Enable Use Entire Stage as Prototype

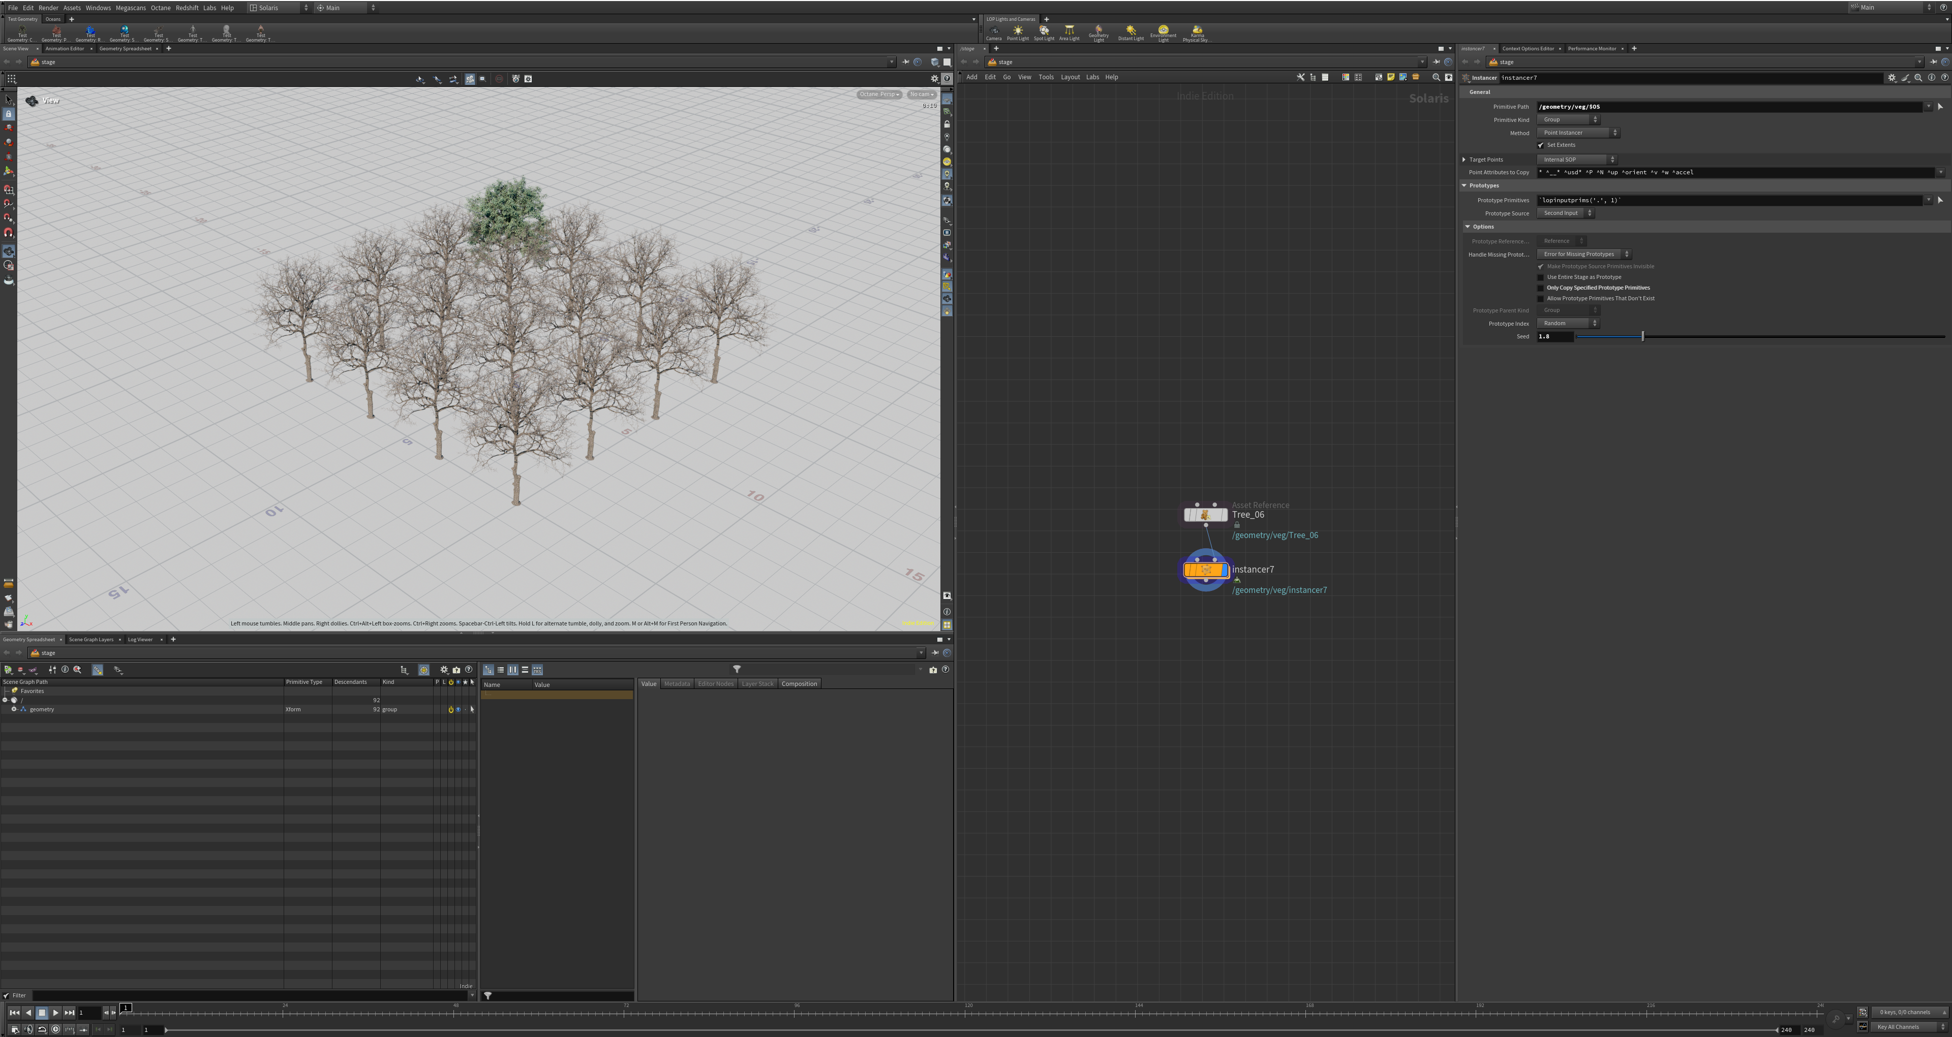click(x=1541, y=277)
